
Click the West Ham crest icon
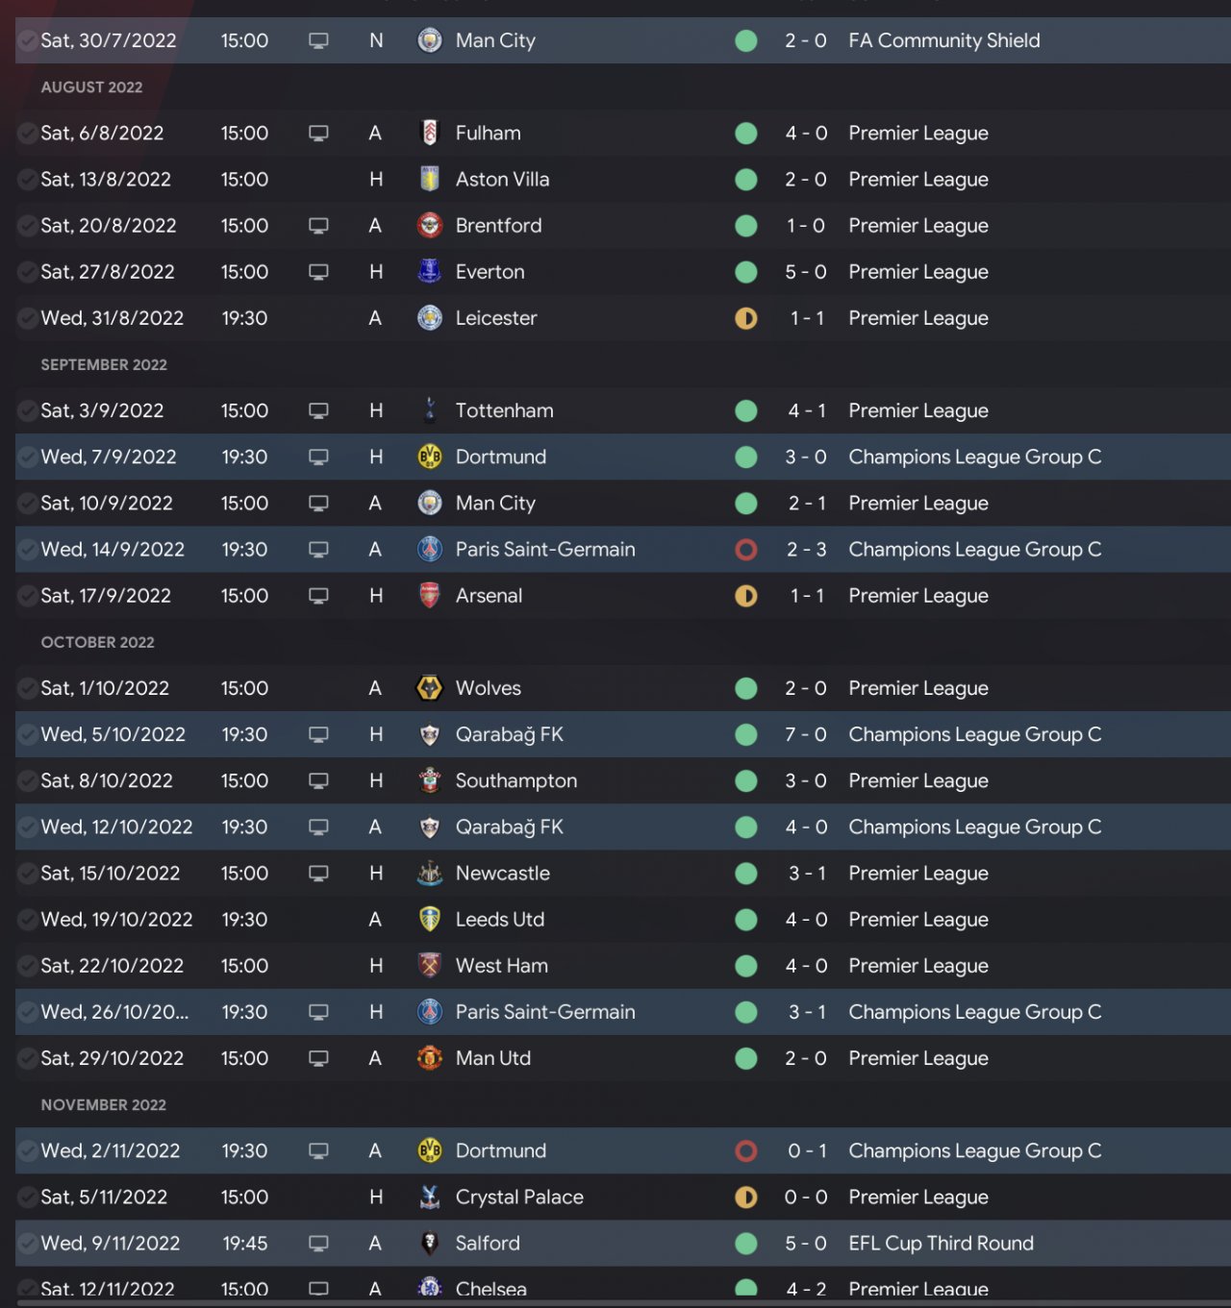pos(430,966)
